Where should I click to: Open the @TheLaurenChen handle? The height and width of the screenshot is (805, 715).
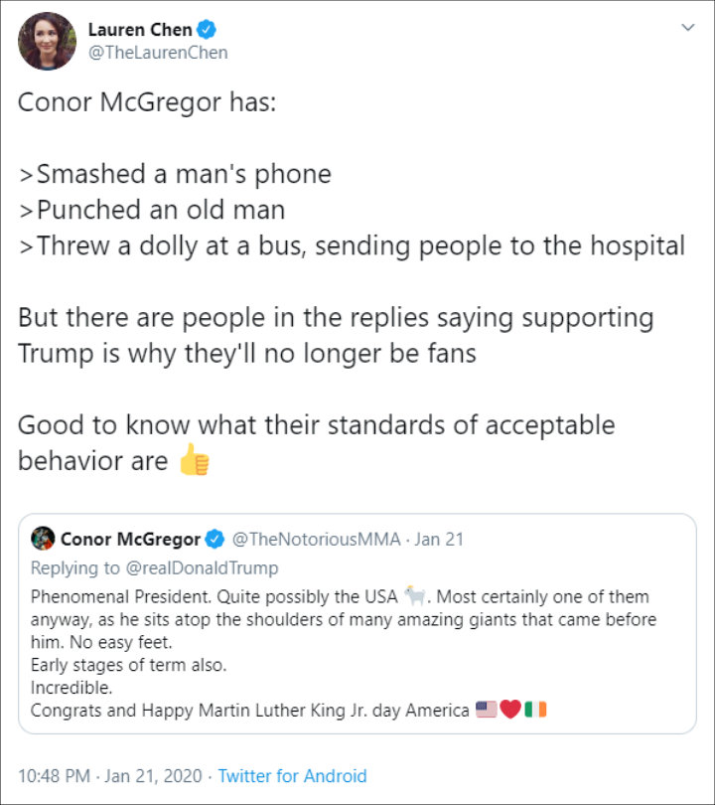pos(158,53)
